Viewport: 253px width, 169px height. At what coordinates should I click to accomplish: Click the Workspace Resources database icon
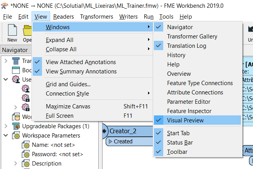16,117
